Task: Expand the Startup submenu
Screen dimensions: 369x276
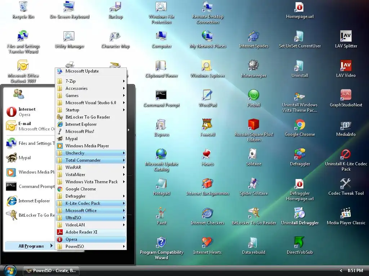Action: coord(91,110)
